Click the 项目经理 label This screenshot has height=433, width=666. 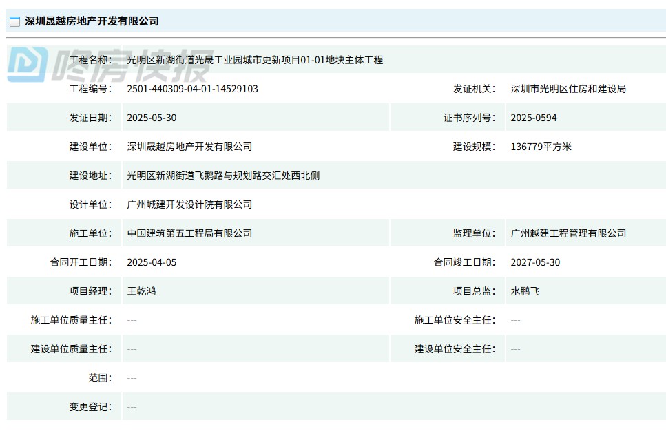pyautogui.click(x=90, y=291)
